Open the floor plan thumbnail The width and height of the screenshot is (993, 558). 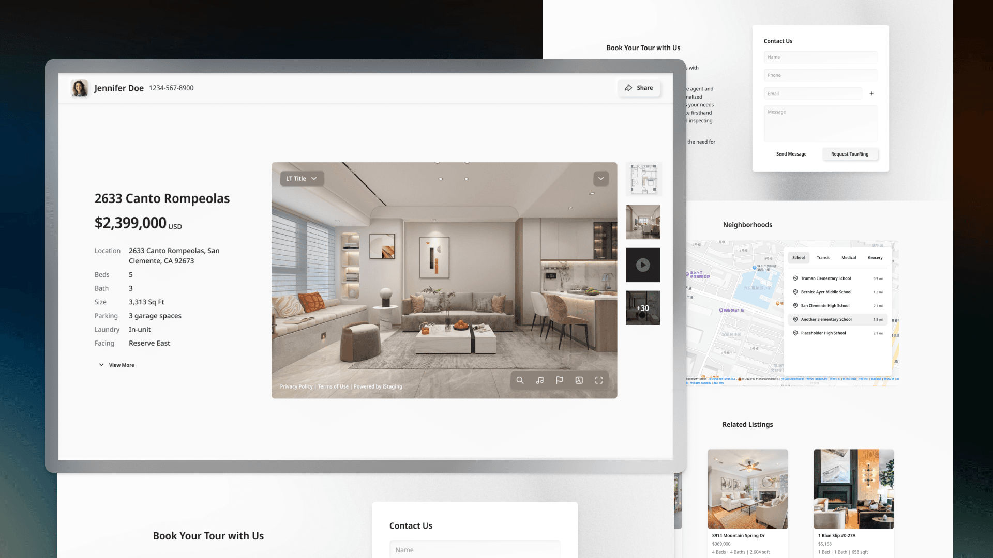point(643,179)
